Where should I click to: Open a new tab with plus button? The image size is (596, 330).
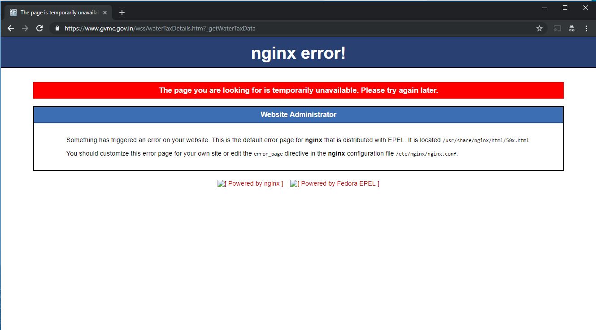point(122,13)
